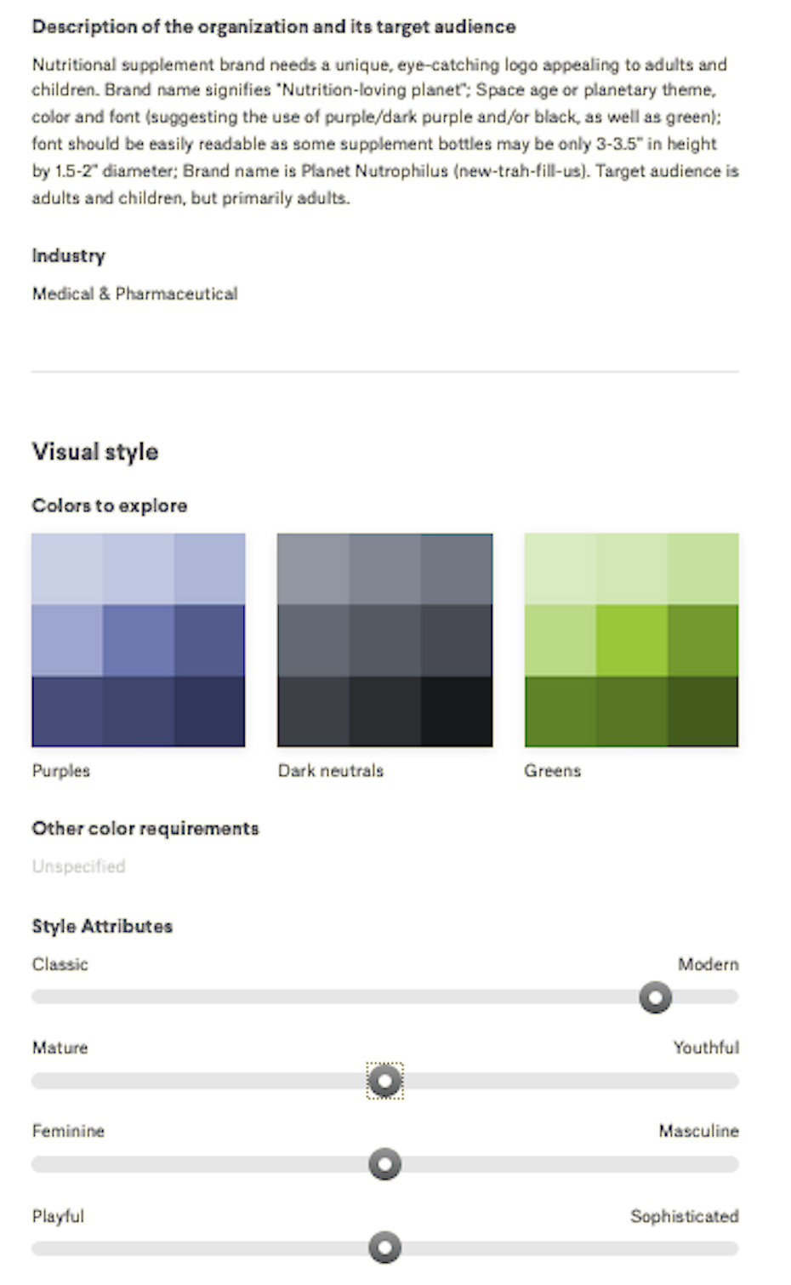The width and height of the screenshot is (791, 1285).
Task: Click the organization description paragraph
Action: click(x=384, y=130)
